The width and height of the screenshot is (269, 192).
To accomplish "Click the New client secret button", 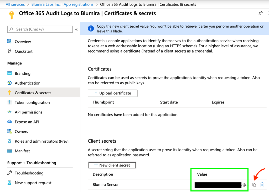I will tap(112, 165).
